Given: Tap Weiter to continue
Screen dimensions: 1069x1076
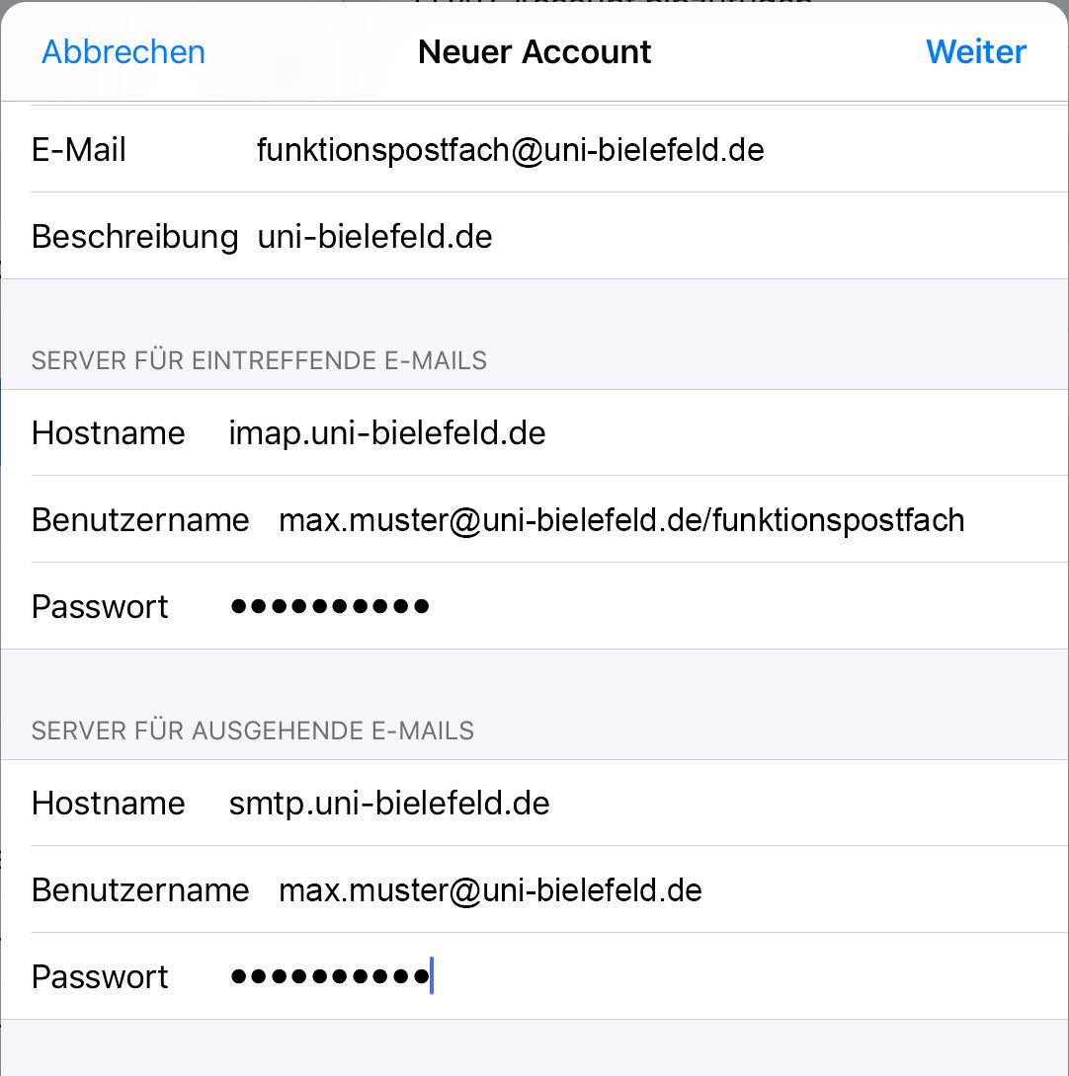Looking at the screenshot, I should pos(975,52).
